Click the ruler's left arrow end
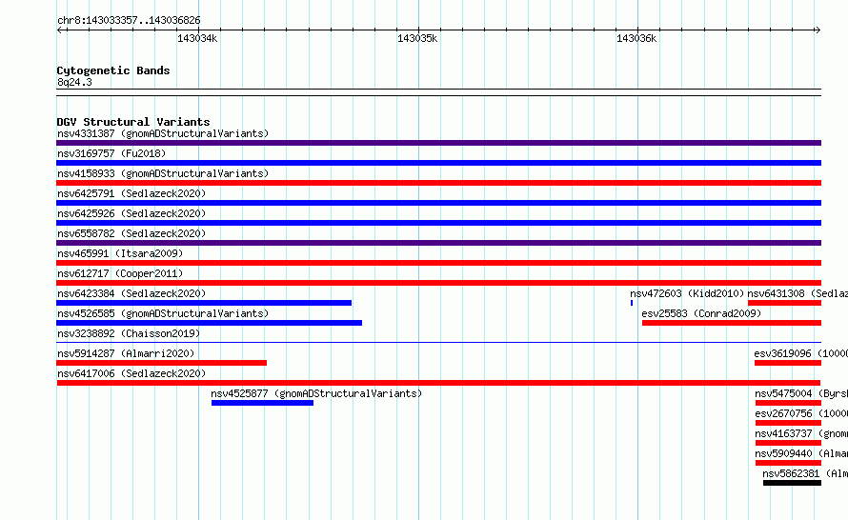 59,30
